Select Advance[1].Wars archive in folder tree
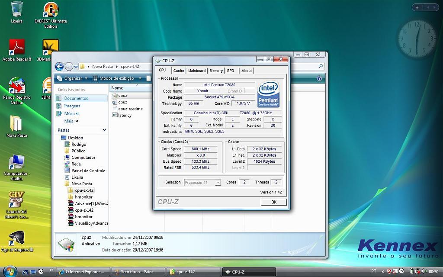 pos(91,203)
